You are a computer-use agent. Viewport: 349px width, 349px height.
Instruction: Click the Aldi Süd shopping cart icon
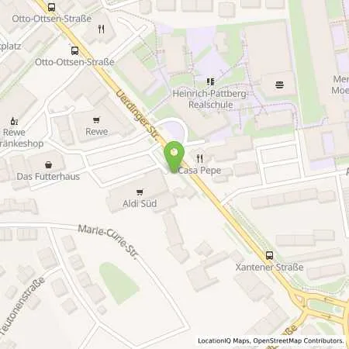pyautogui.click(x=140, y=192)
